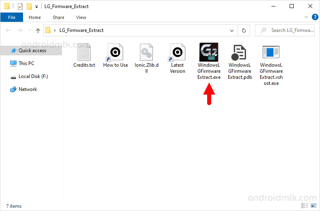Image resolution: width=320 pixels, height=211 pixels.
Task: Click the WindowsLGFirmwareExtract.vshost.exe file name
Action: point(271,74)
